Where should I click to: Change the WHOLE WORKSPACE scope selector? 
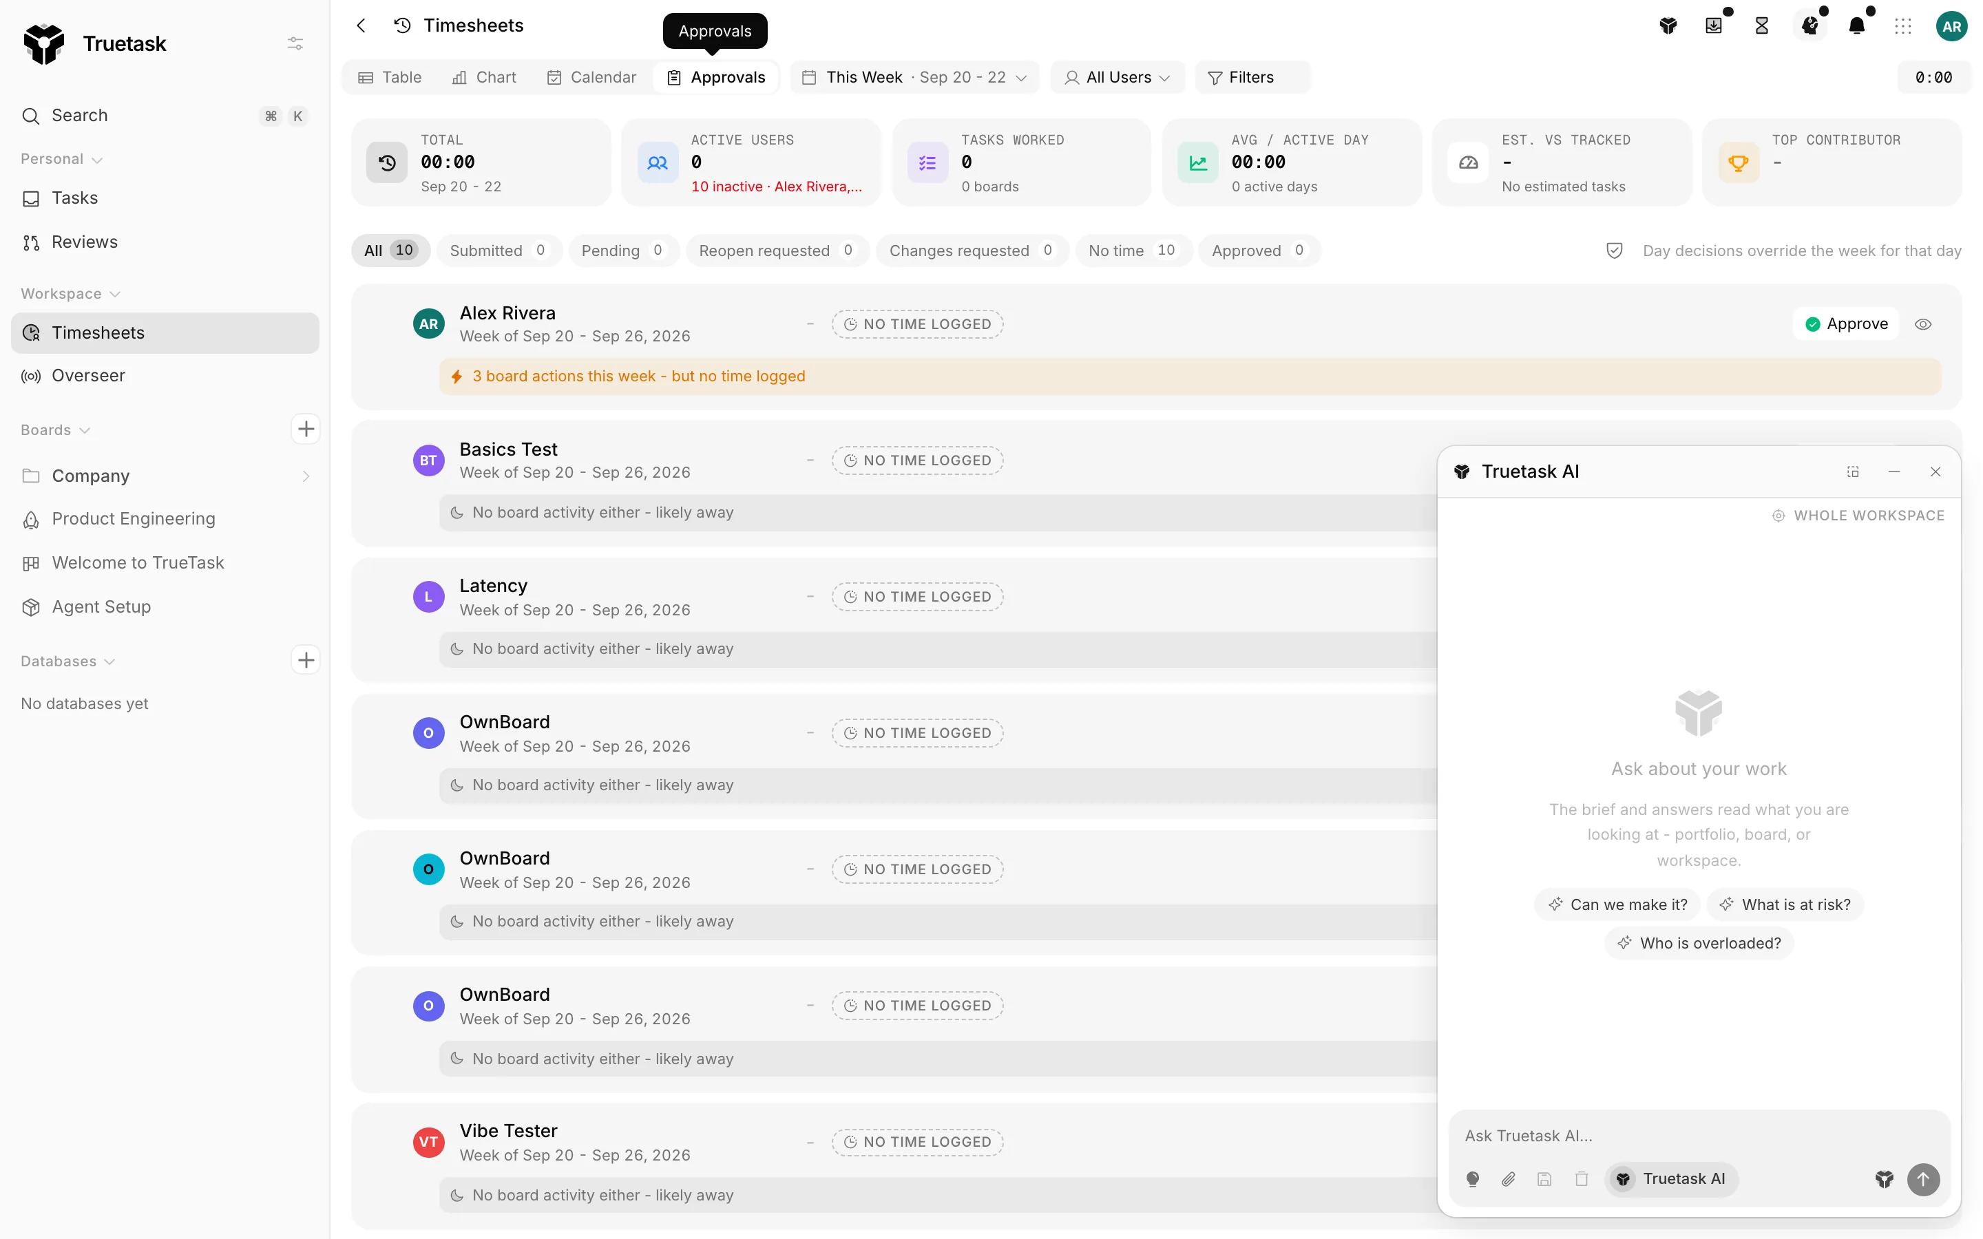(1858, 516)
